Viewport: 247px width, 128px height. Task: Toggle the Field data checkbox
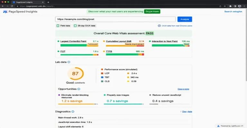58,26
